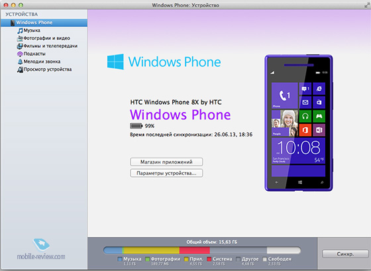Open the Подкасты section

(34, 54)
